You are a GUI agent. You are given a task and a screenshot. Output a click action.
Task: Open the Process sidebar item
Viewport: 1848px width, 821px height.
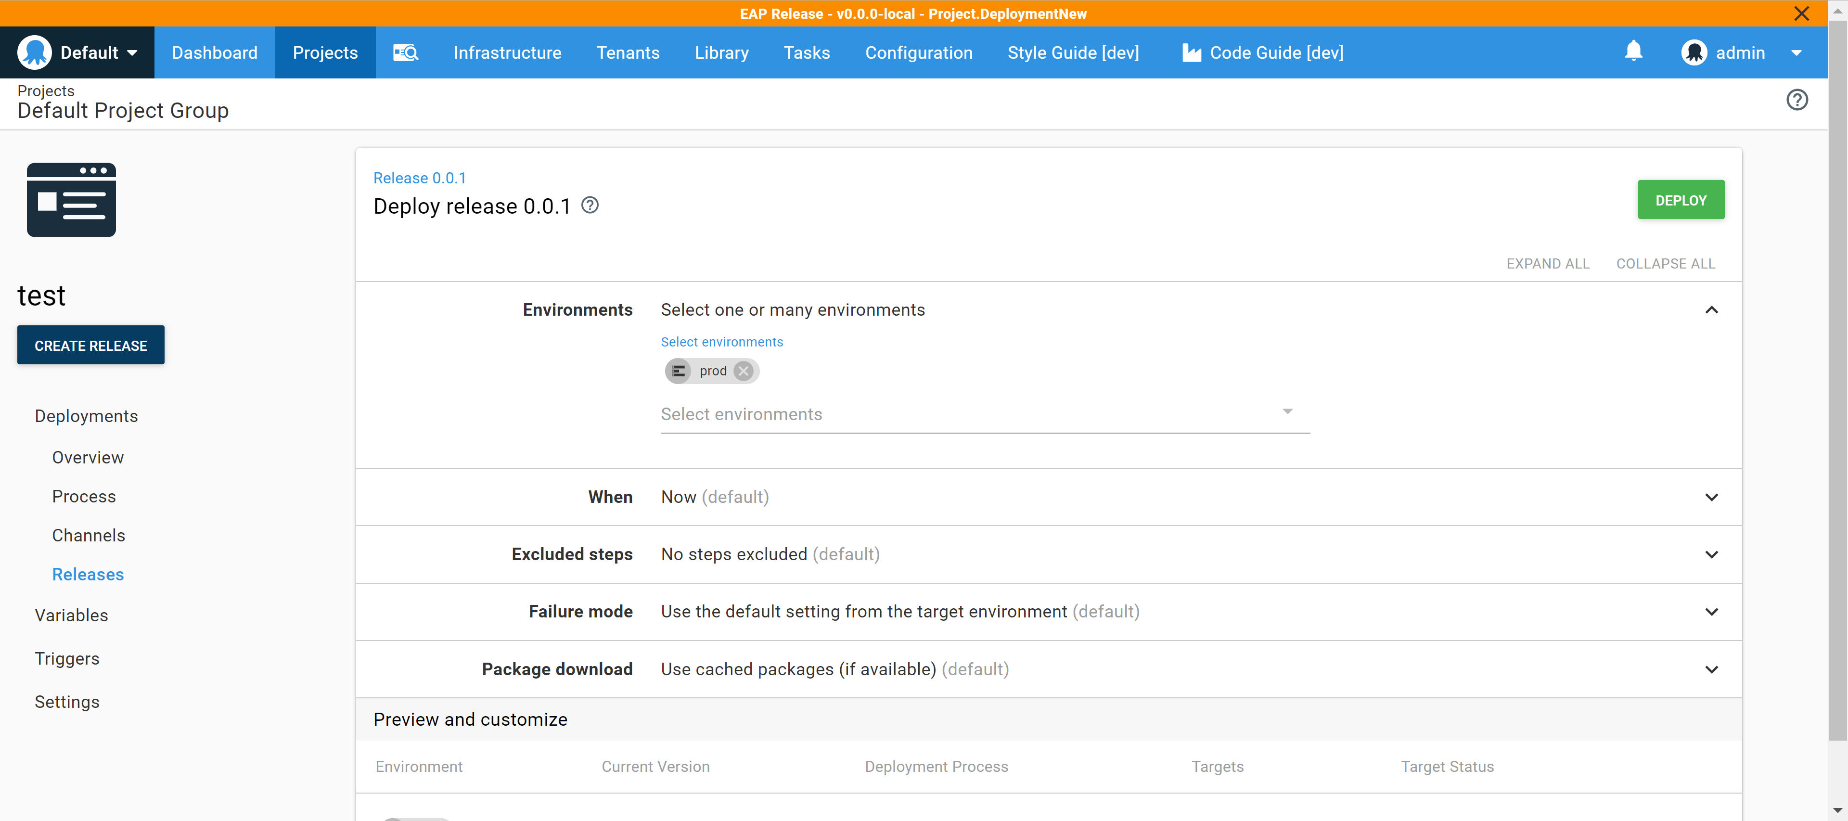[x=83, y=497]
